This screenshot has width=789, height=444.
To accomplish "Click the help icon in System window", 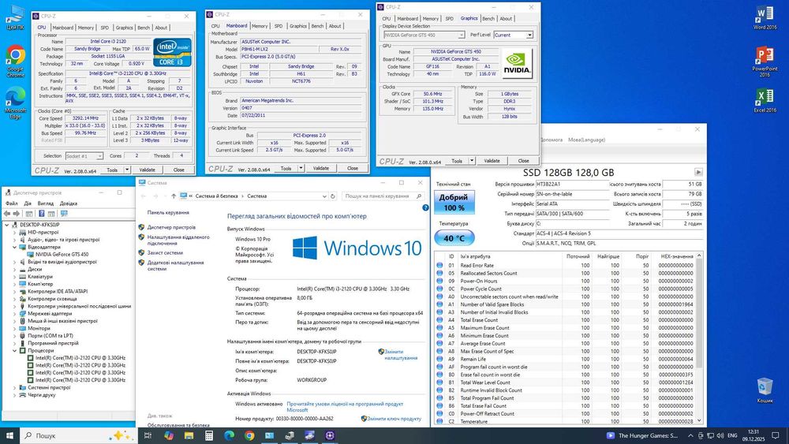I will [x=425, y=207].
